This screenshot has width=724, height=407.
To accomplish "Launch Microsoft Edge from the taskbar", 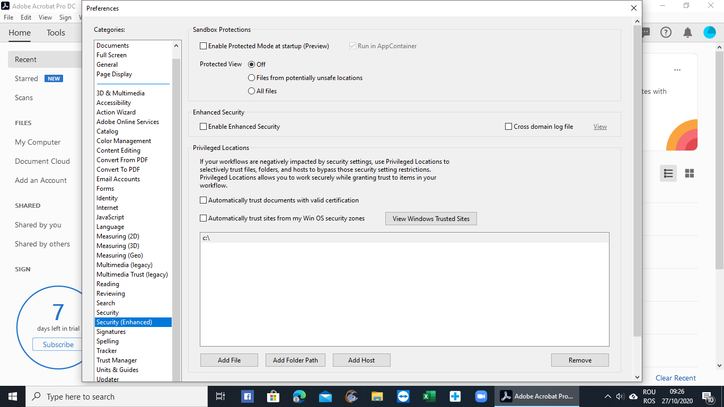I will [x=299, y=396].
